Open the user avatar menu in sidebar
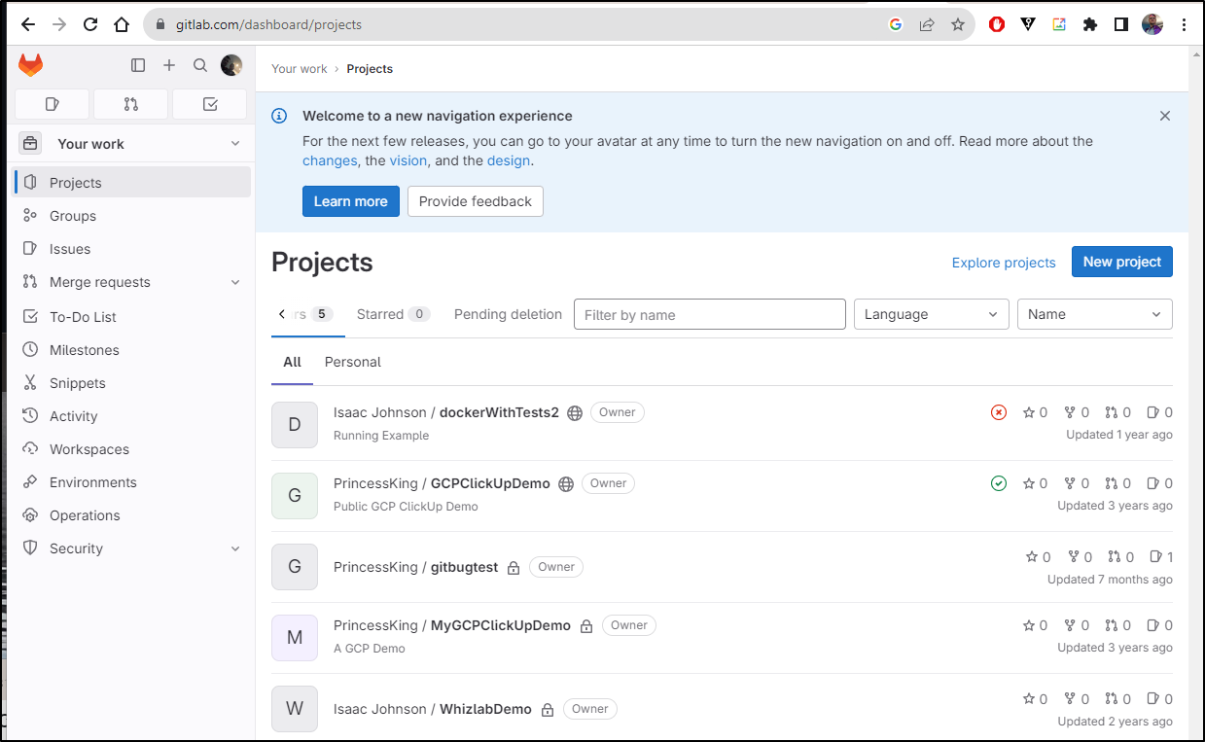 231,65
